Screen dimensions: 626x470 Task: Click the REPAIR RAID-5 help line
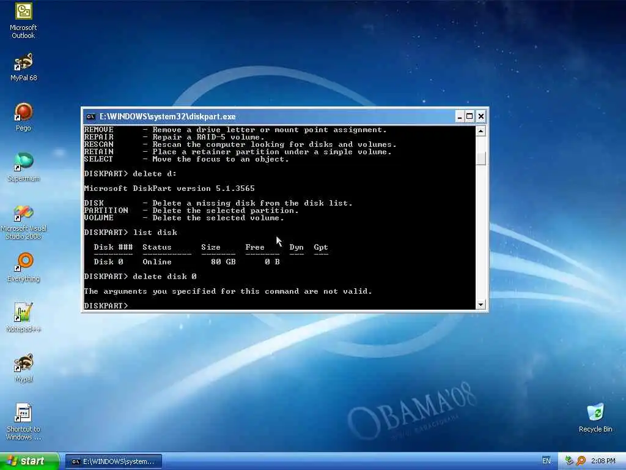click(174, 137)
